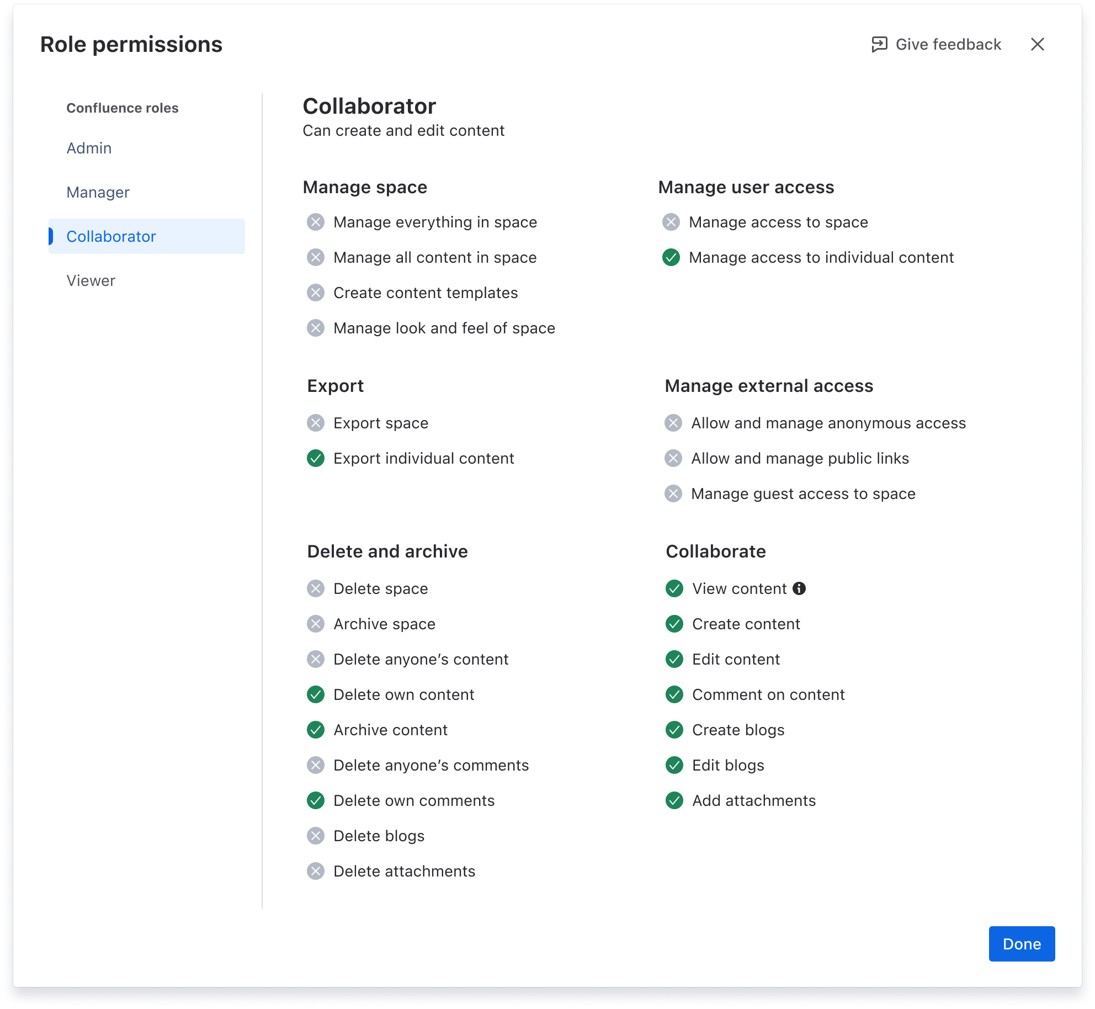
Task: Click the Done button
Action: pyautogui.click(x=1022, y=944)
